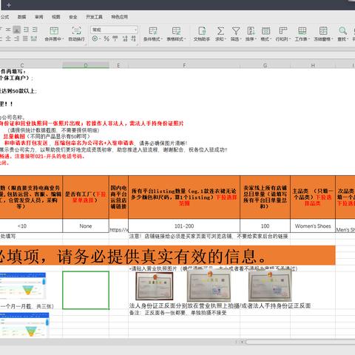Select column D header

[x=86, y=65]
